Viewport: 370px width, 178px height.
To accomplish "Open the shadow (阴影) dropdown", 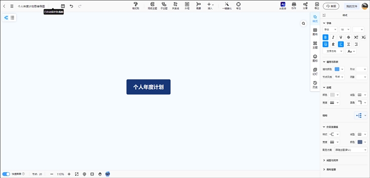I will point(362,77).
